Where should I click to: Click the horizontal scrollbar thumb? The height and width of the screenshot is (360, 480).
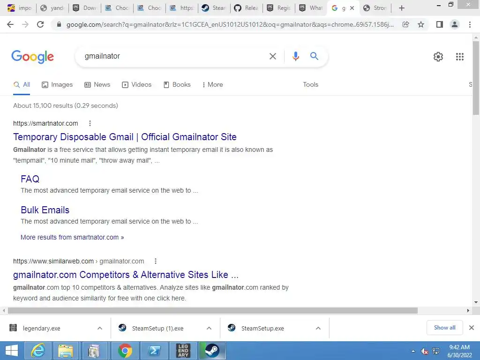[x=213, y=310]
